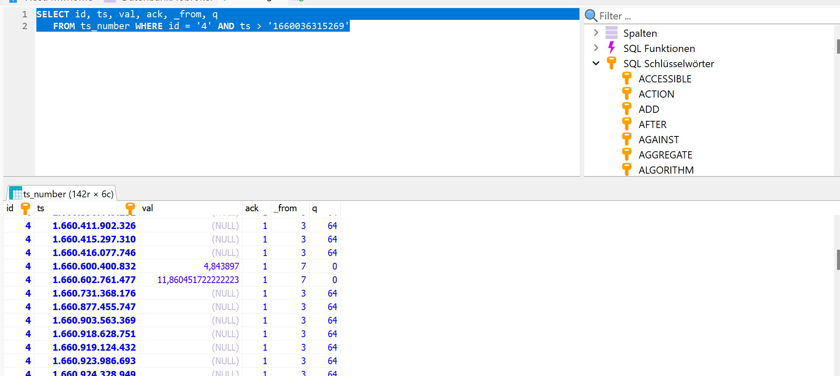Click the SQL Funktionen lightning icon
Viewport: 840px width, 376px height.
coord(612,47)
